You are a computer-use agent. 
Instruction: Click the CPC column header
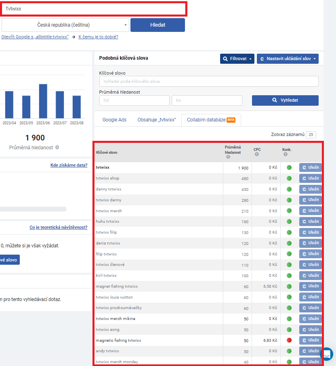tap(257, 150)
